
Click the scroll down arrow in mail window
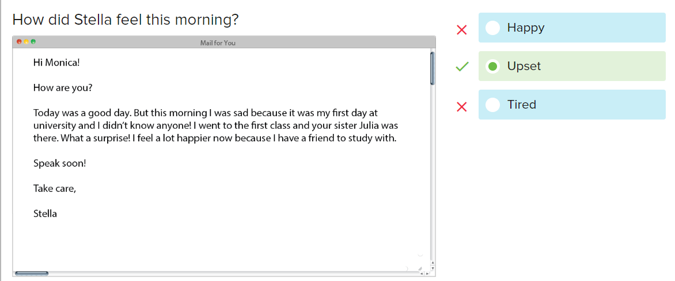pyautogui.click(x=433, y=268)
